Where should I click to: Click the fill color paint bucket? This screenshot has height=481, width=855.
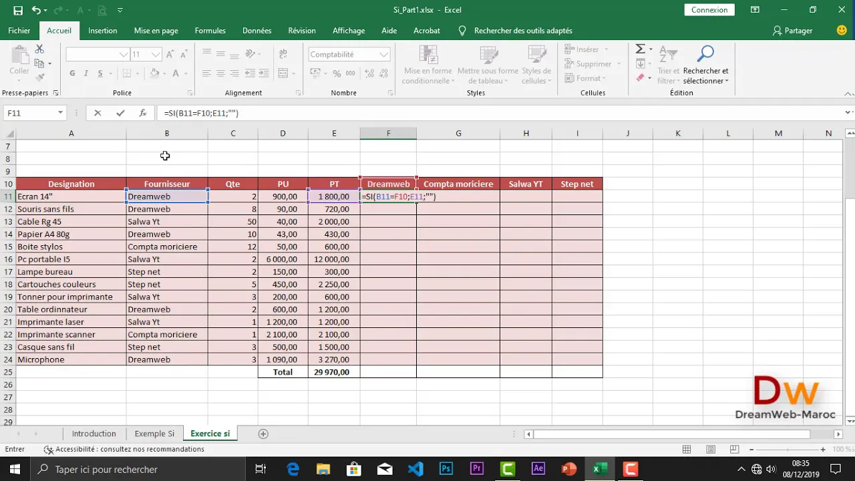(154, 73)
